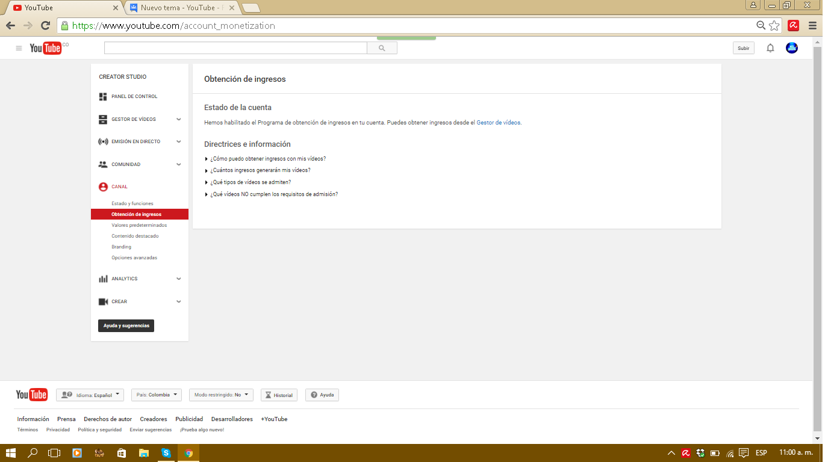Expand the Analytics section chevron
This screenshot has height=462, width=825.
click(x=178, y=279)
